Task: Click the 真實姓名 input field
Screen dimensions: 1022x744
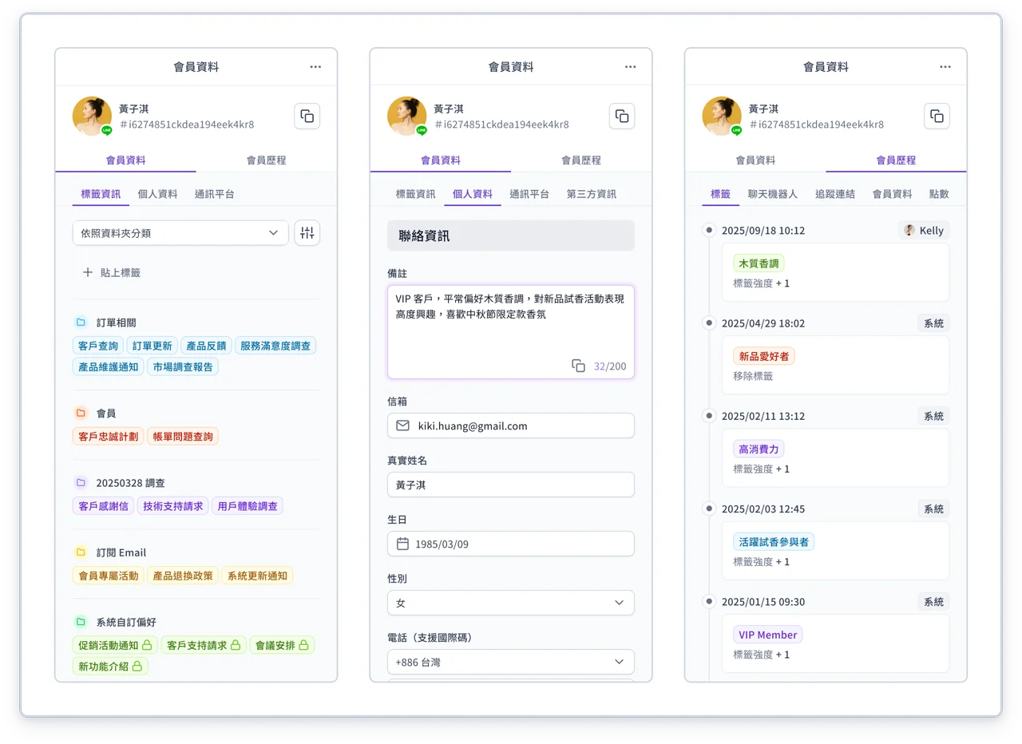Action: pyautogui.click(x=511, y=485)
